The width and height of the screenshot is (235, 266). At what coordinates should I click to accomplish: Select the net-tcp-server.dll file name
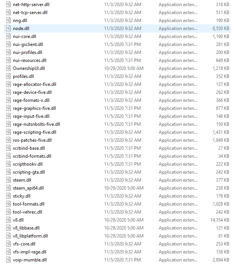pyautogui.click(x=30, y=13)
